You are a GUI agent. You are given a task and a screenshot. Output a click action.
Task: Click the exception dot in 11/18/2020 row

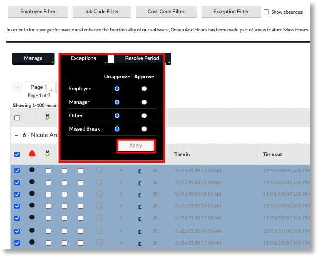tap(32, 194)
